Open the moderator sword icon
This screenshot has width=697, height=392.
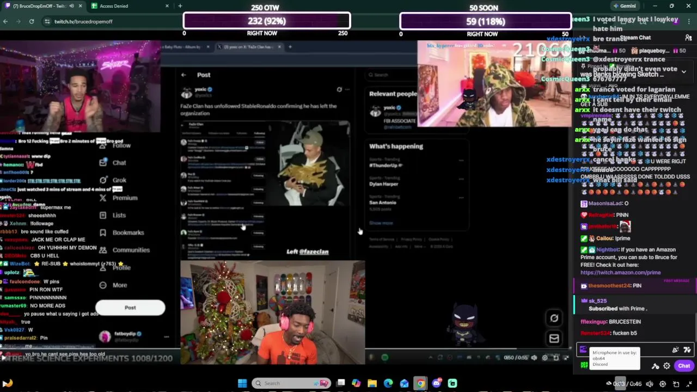(656, 366)
